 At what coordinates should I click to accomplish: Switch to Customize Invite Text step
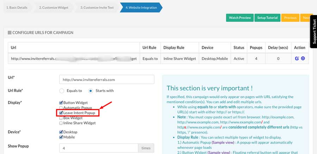(97, 8)
